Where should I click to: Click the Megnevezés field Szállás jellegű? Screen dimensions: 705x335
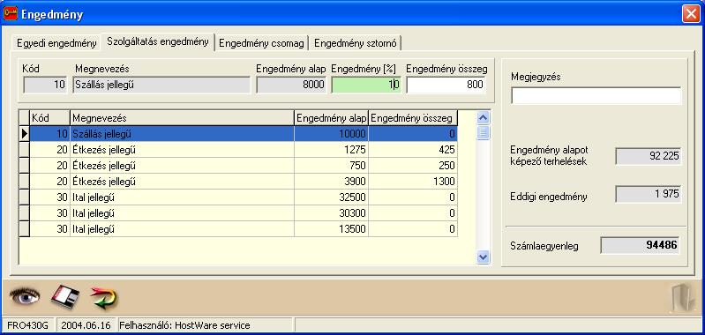(x=161, y=85)
